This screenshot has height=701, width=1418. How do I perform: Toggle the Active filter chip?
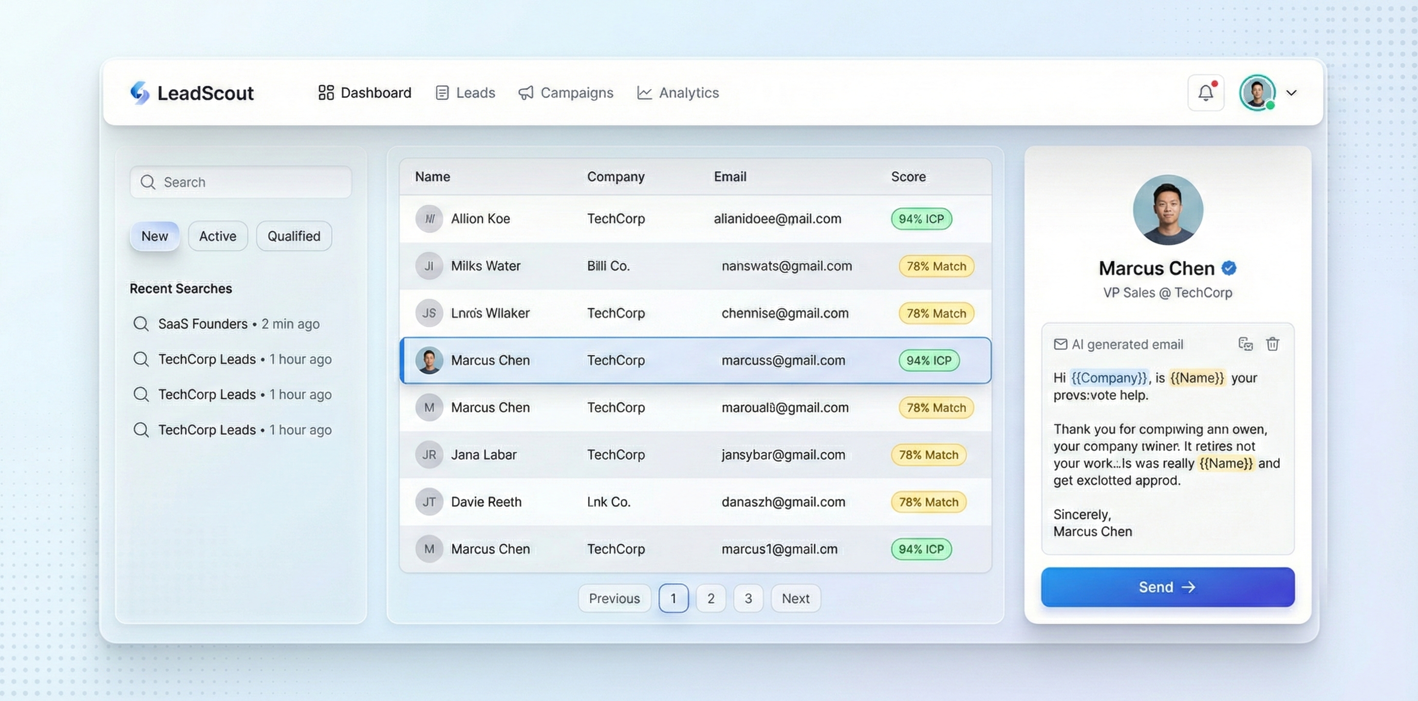pyautogui.click(x=218, y=236)
